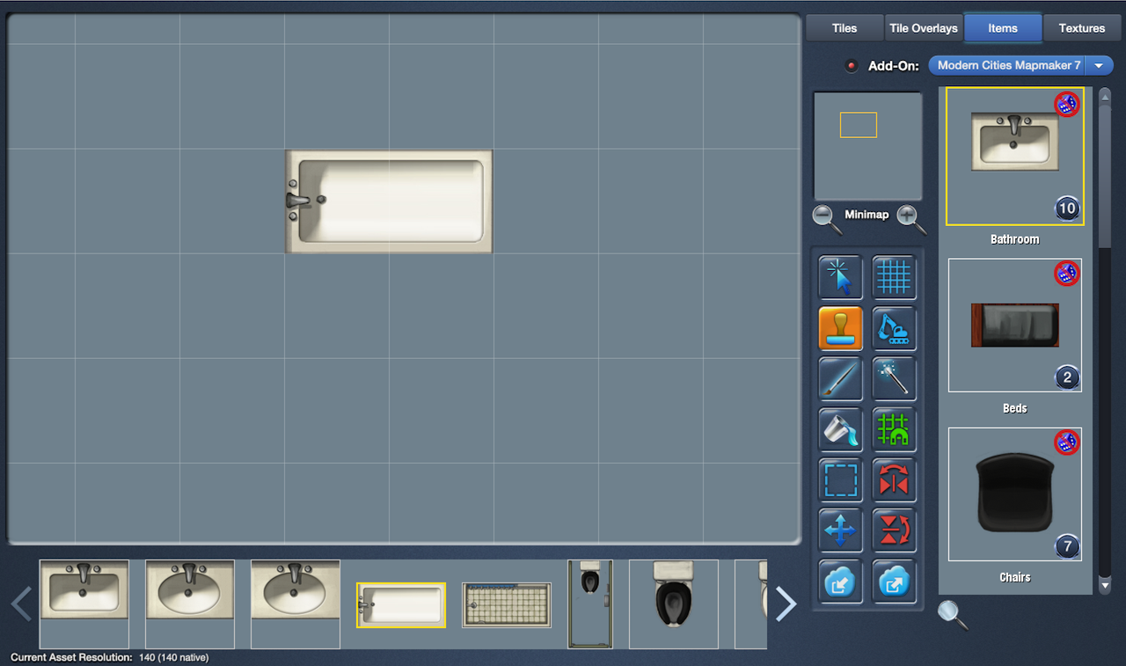Zoom out the minimap with minus magnifier
This screenshot has height=666, width=1126.
[825, 217]
